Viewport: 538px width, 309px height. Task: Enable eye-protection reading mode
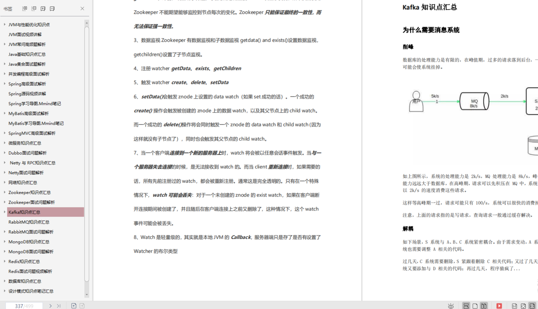[x=451, y=306]
